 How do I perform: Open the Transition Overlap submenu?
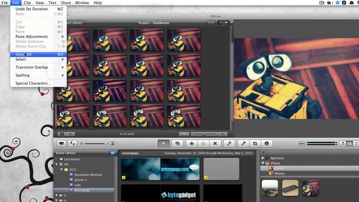point(38,67)
